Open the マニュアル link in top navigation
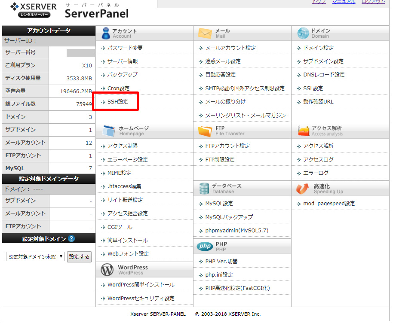Image resolution: width=393 pixels, height=323 pixels. 344,2
